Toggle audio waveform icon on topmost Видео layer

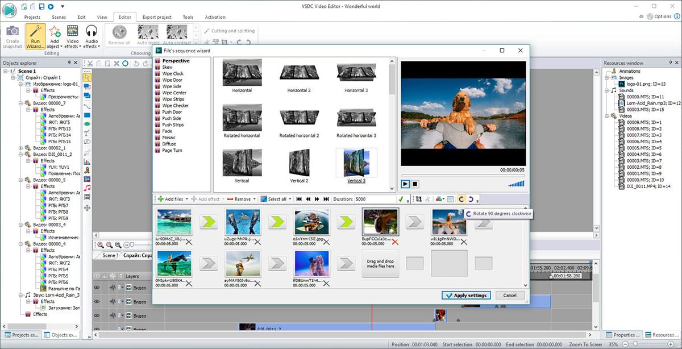(112, 287)
